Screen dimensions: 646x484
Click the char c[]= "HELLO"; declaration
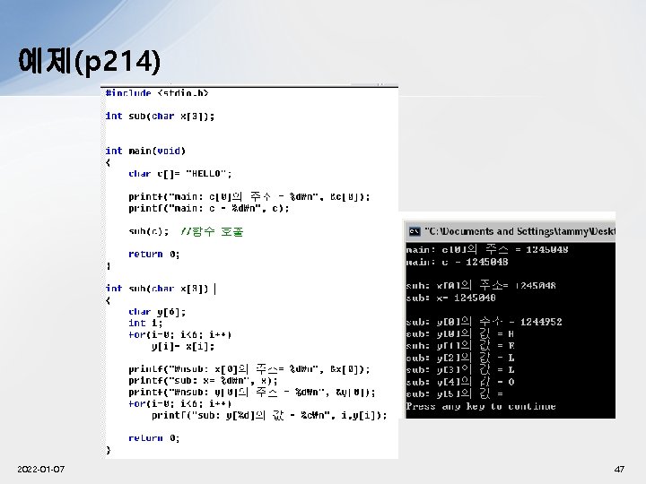180,174
